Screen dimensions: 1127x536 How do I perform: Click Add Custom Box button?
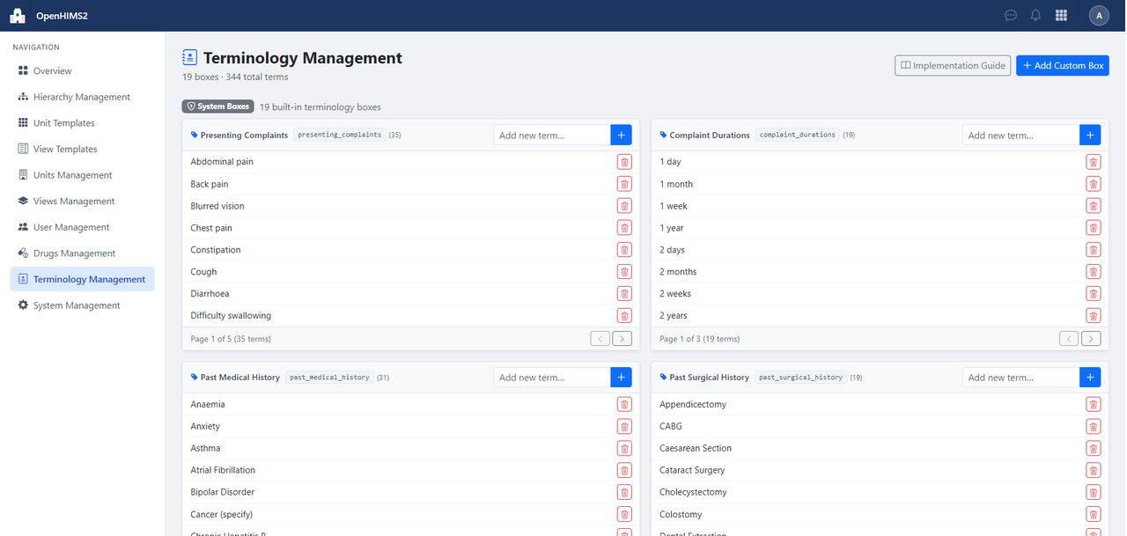[x=1063, y=66]
